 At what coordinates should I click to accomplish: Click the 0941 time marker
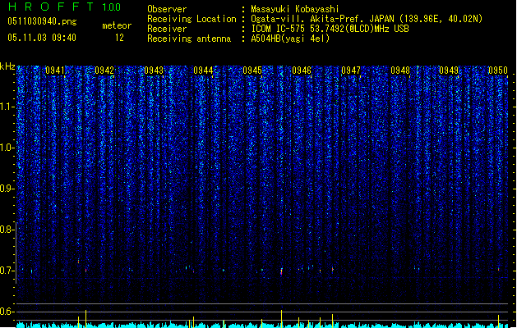tap(55, 71)
